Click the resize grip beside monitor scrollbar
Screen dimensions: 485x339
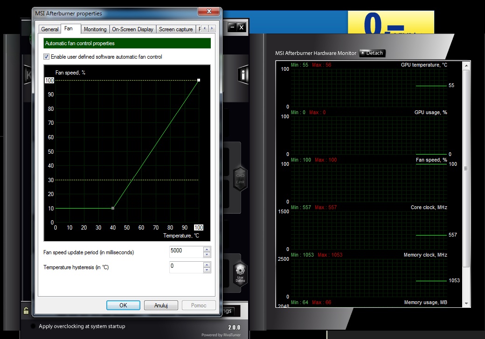click(466, 168)
